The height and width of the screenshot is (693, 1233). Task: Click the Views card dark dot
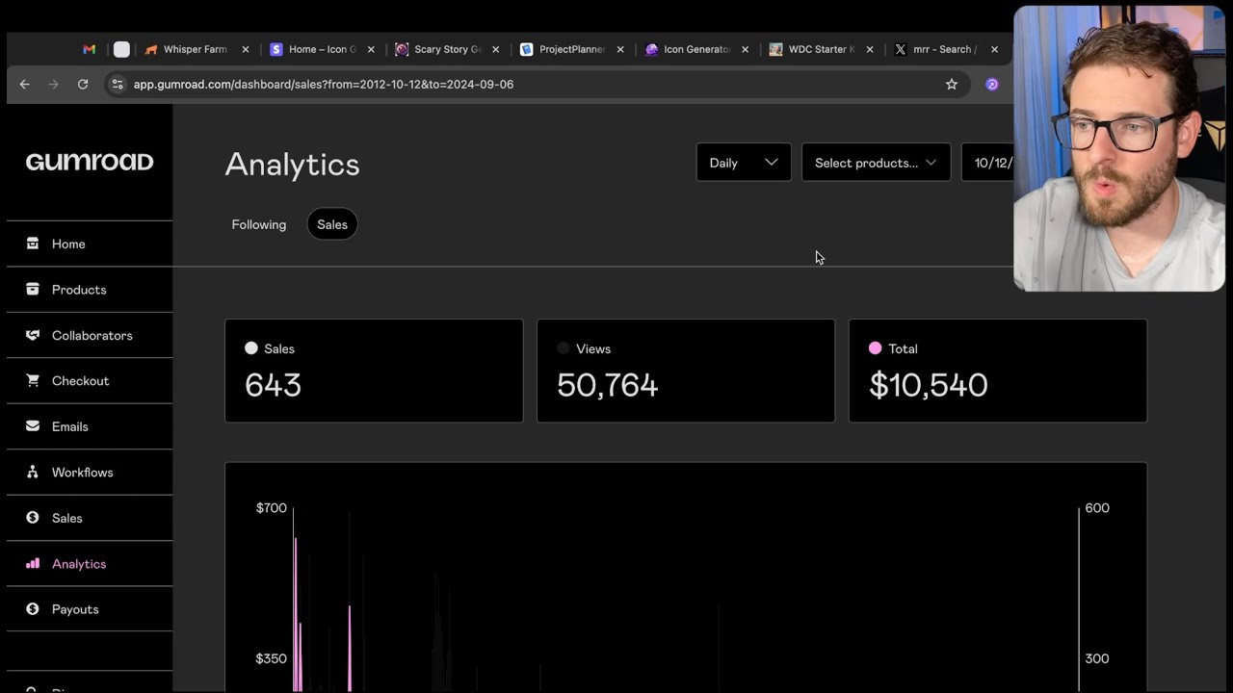(564, 348)
